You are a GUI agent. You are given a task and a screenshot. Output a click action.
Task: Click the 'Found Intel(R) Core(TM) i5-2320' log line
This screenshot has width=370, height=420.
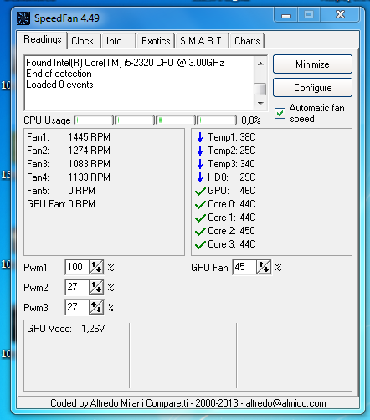point(125,63)
